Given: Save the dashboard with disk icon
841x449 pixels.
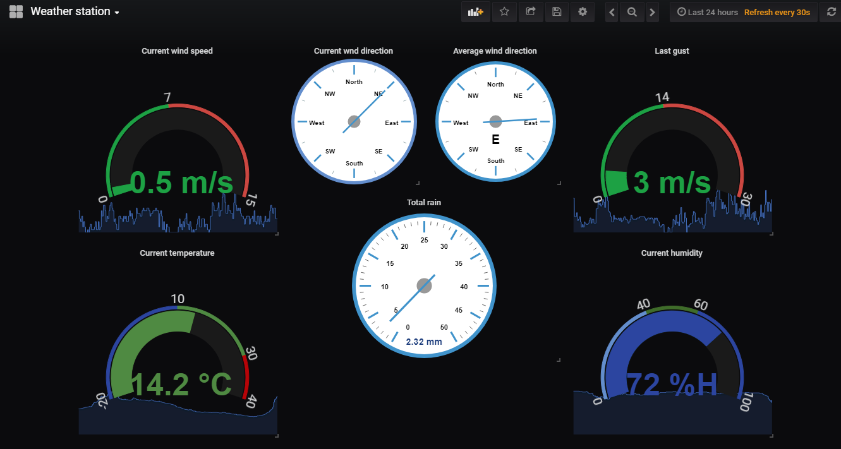Looking at the screenshot, I should click(x=557, y=12).
